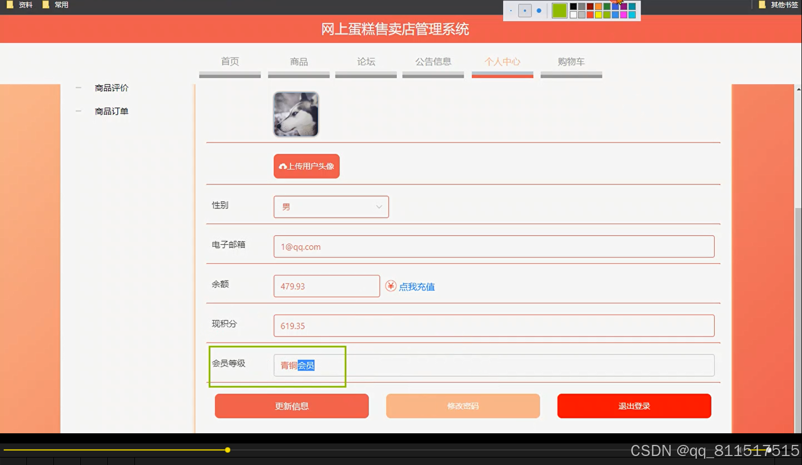
Task: Switch to the 首页 tab
Action: tap(230, 61)
